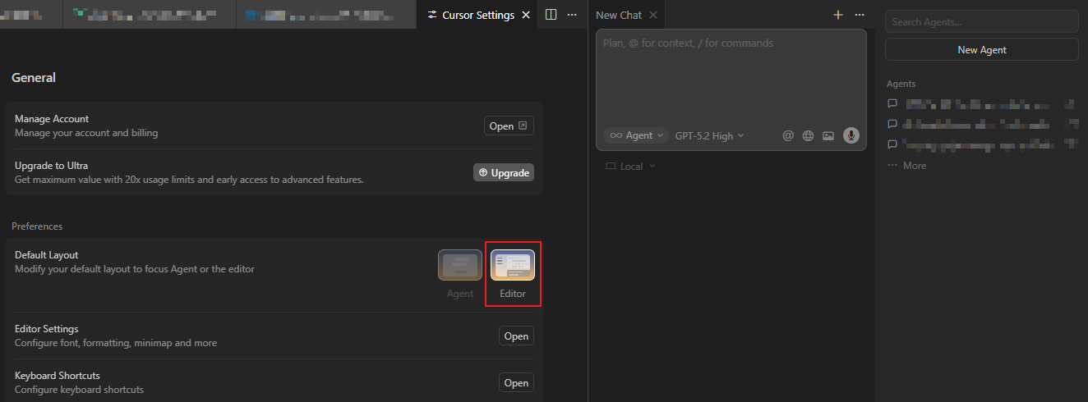Screen dimensions: 1088x402
Task: Open the Agent mode dropdown
Action: [637, 135]
